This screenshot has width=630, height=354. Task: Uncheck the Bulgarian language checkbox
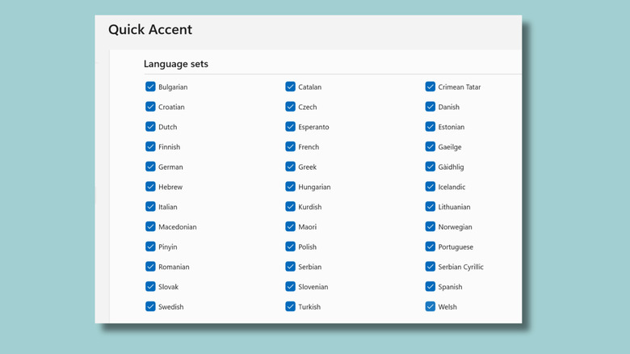[150, 86]
